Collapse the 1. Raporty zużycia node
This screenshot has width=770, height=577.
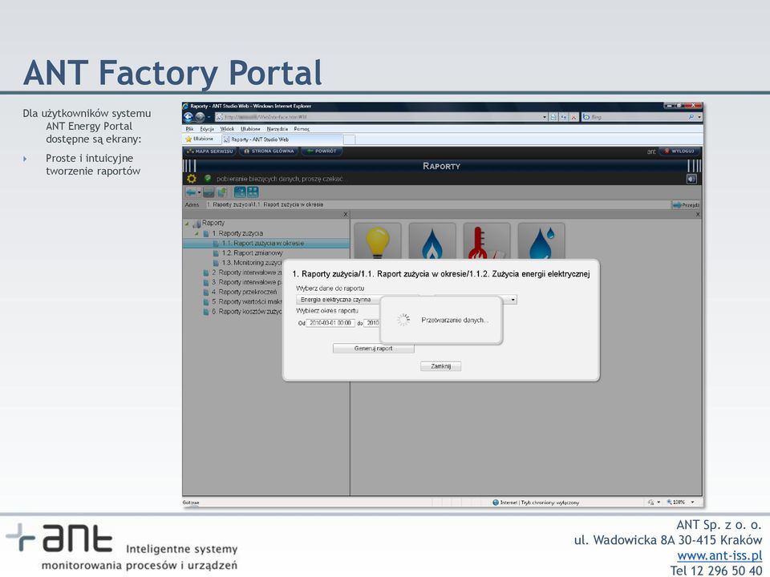tap(197, 233)
